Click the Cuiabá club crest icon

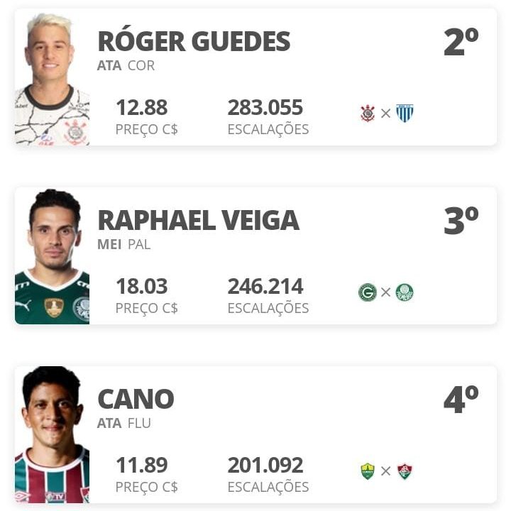[368, 471]
